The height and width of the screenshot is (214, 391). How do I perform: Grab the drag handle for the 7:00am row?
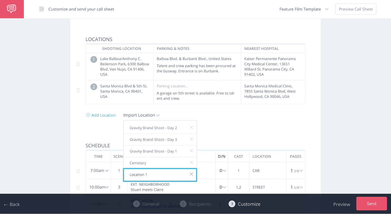coord(78,171)
